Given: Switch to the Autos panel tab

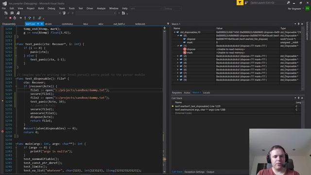Looking at the screenshot, I should click(187, 93).
